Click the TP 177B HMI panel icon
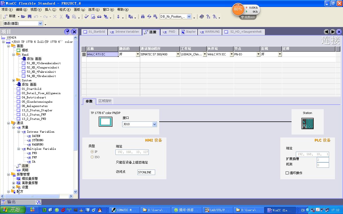This screenshot has width=343, height=214. [106, 122]
